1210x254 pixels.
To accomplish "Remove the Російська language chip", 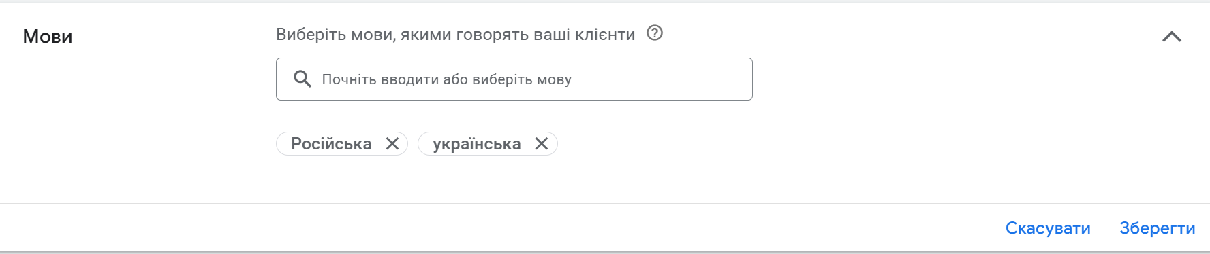I will coord(392,143).
